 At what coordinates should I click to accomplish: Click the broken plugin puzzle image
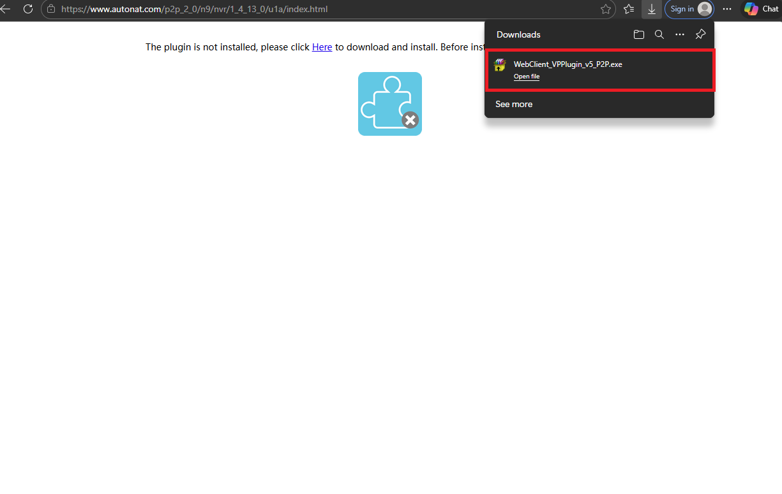click(390, 103)
